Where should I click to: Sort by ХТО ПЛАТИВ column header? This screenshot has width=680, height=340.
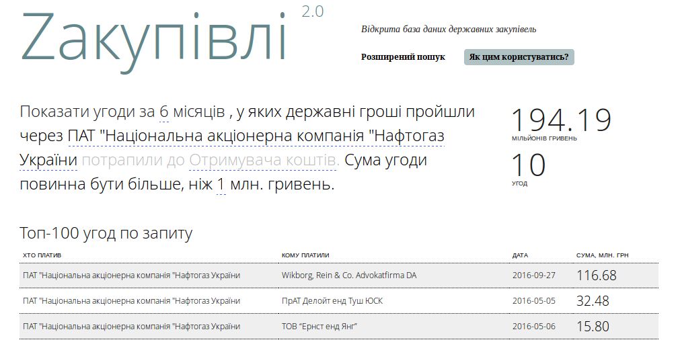[x=42, y=255]
